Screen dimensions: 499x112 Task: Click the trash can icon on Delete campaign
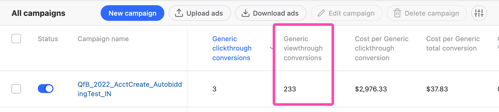click(x=397, y=13)
